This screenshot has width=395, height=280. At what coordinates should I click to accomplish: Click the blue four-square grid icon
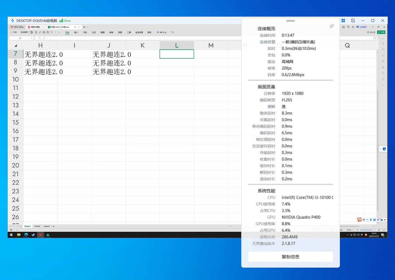tap(343, 21)
